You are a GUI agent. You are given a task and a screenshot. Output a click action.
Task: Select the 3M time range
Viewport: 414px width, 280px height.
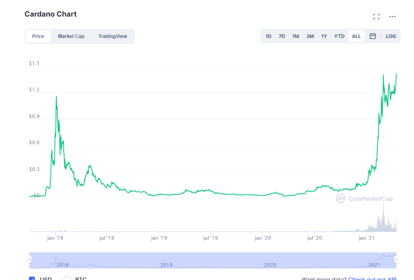(310, 36)
